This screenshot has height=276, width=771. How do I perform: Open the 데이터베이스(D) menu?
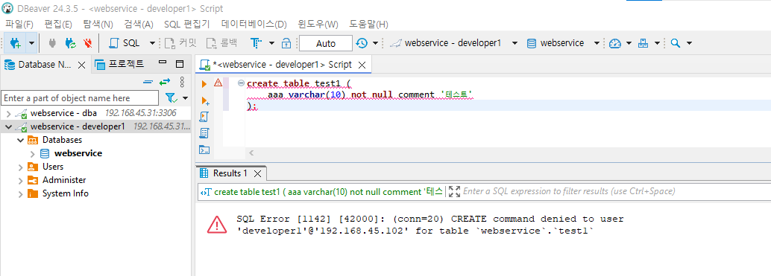pyautogui.click(x=254, y=24)
